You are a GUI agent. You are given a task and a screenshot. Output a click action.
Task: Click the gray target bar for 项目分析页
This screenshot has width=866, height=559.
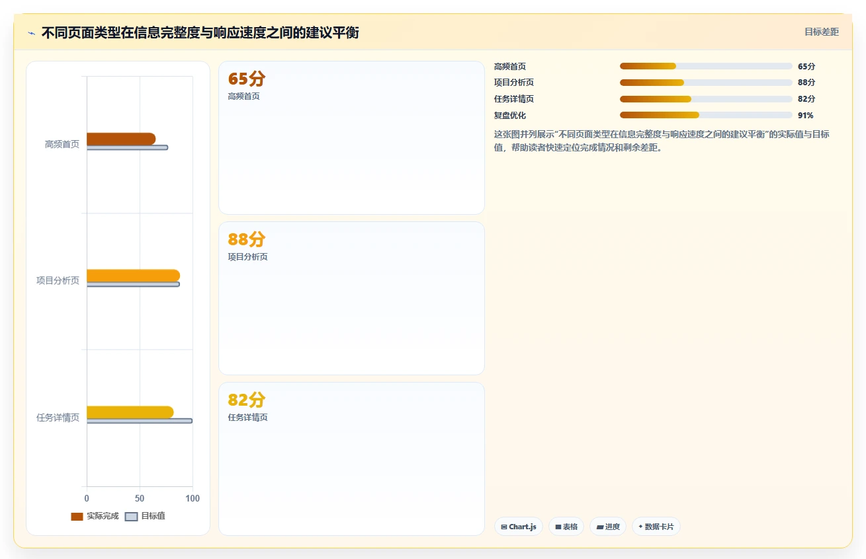point(133,284)
